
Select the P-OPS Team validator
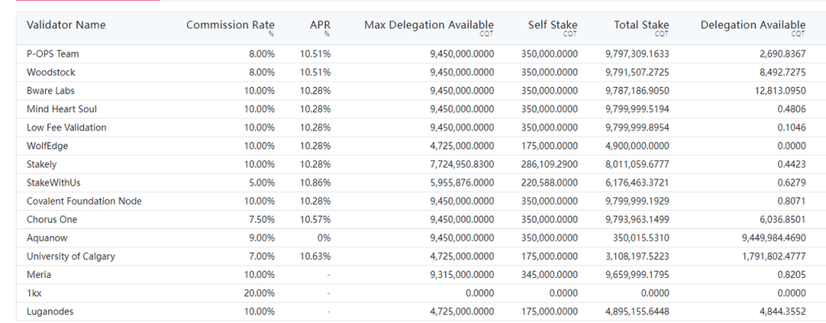(x=53, y=54)
